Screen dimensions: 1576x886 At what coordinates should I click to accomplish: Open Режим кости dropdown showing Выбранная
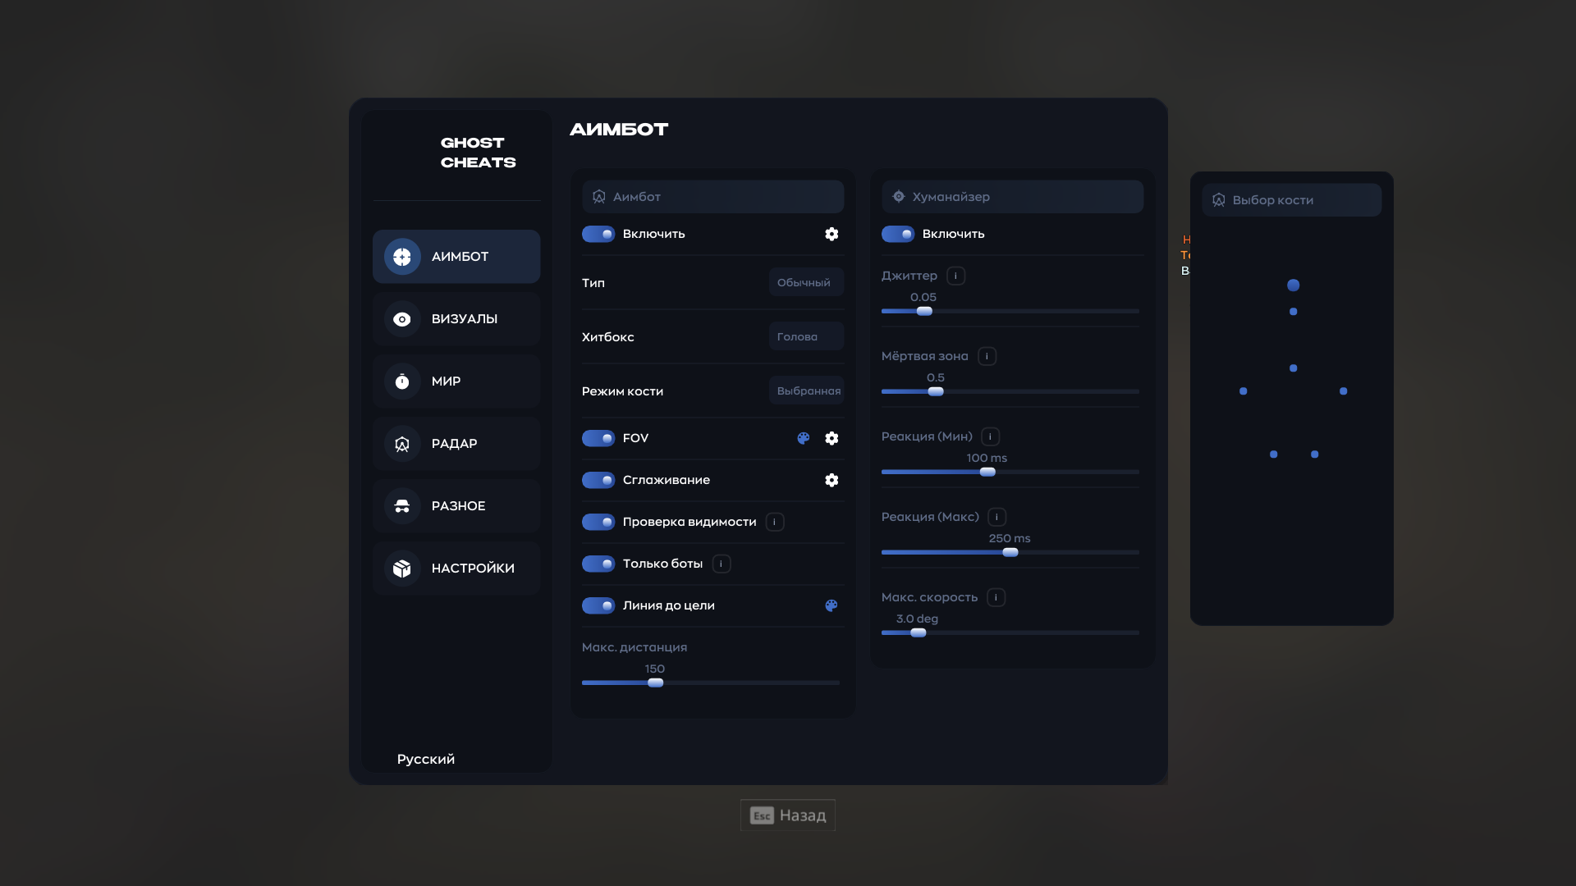pos(806,390)
